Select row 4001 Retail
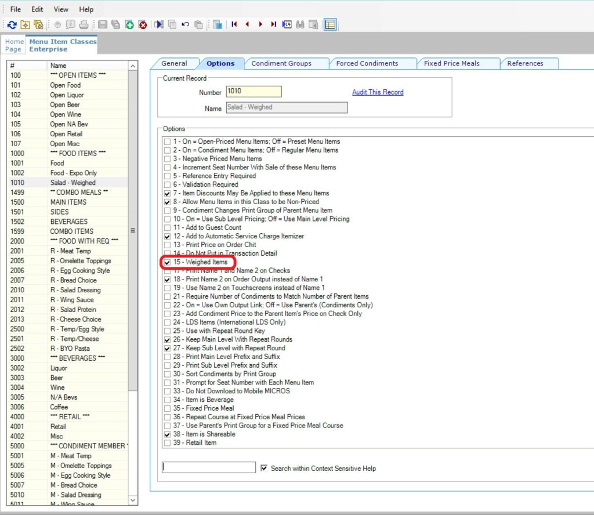The image size is (594, 515). click(68, 427)
